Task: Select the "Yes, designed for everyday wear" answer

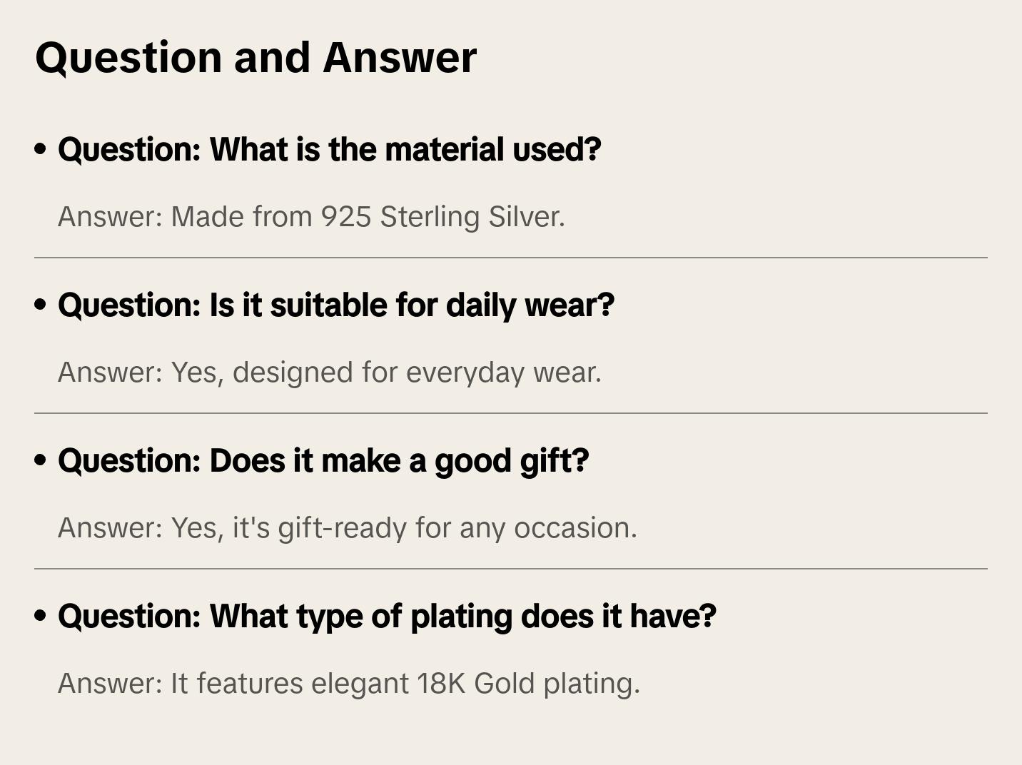Action: 386,373
